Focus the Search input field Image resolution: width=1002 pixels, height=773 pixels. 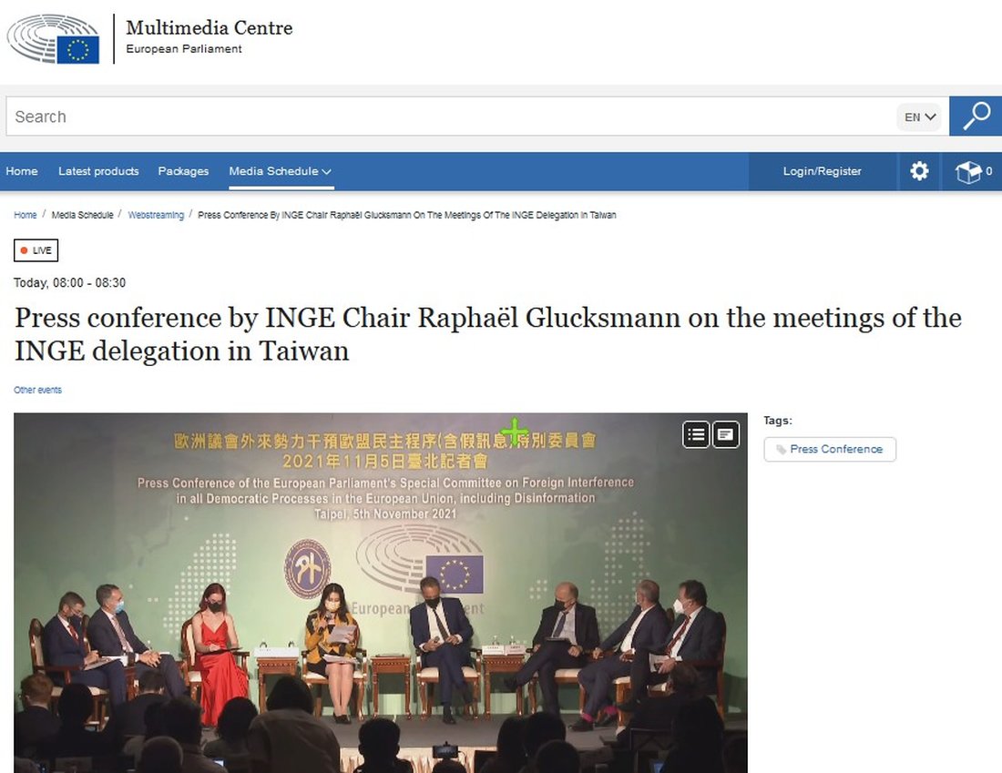451,117
